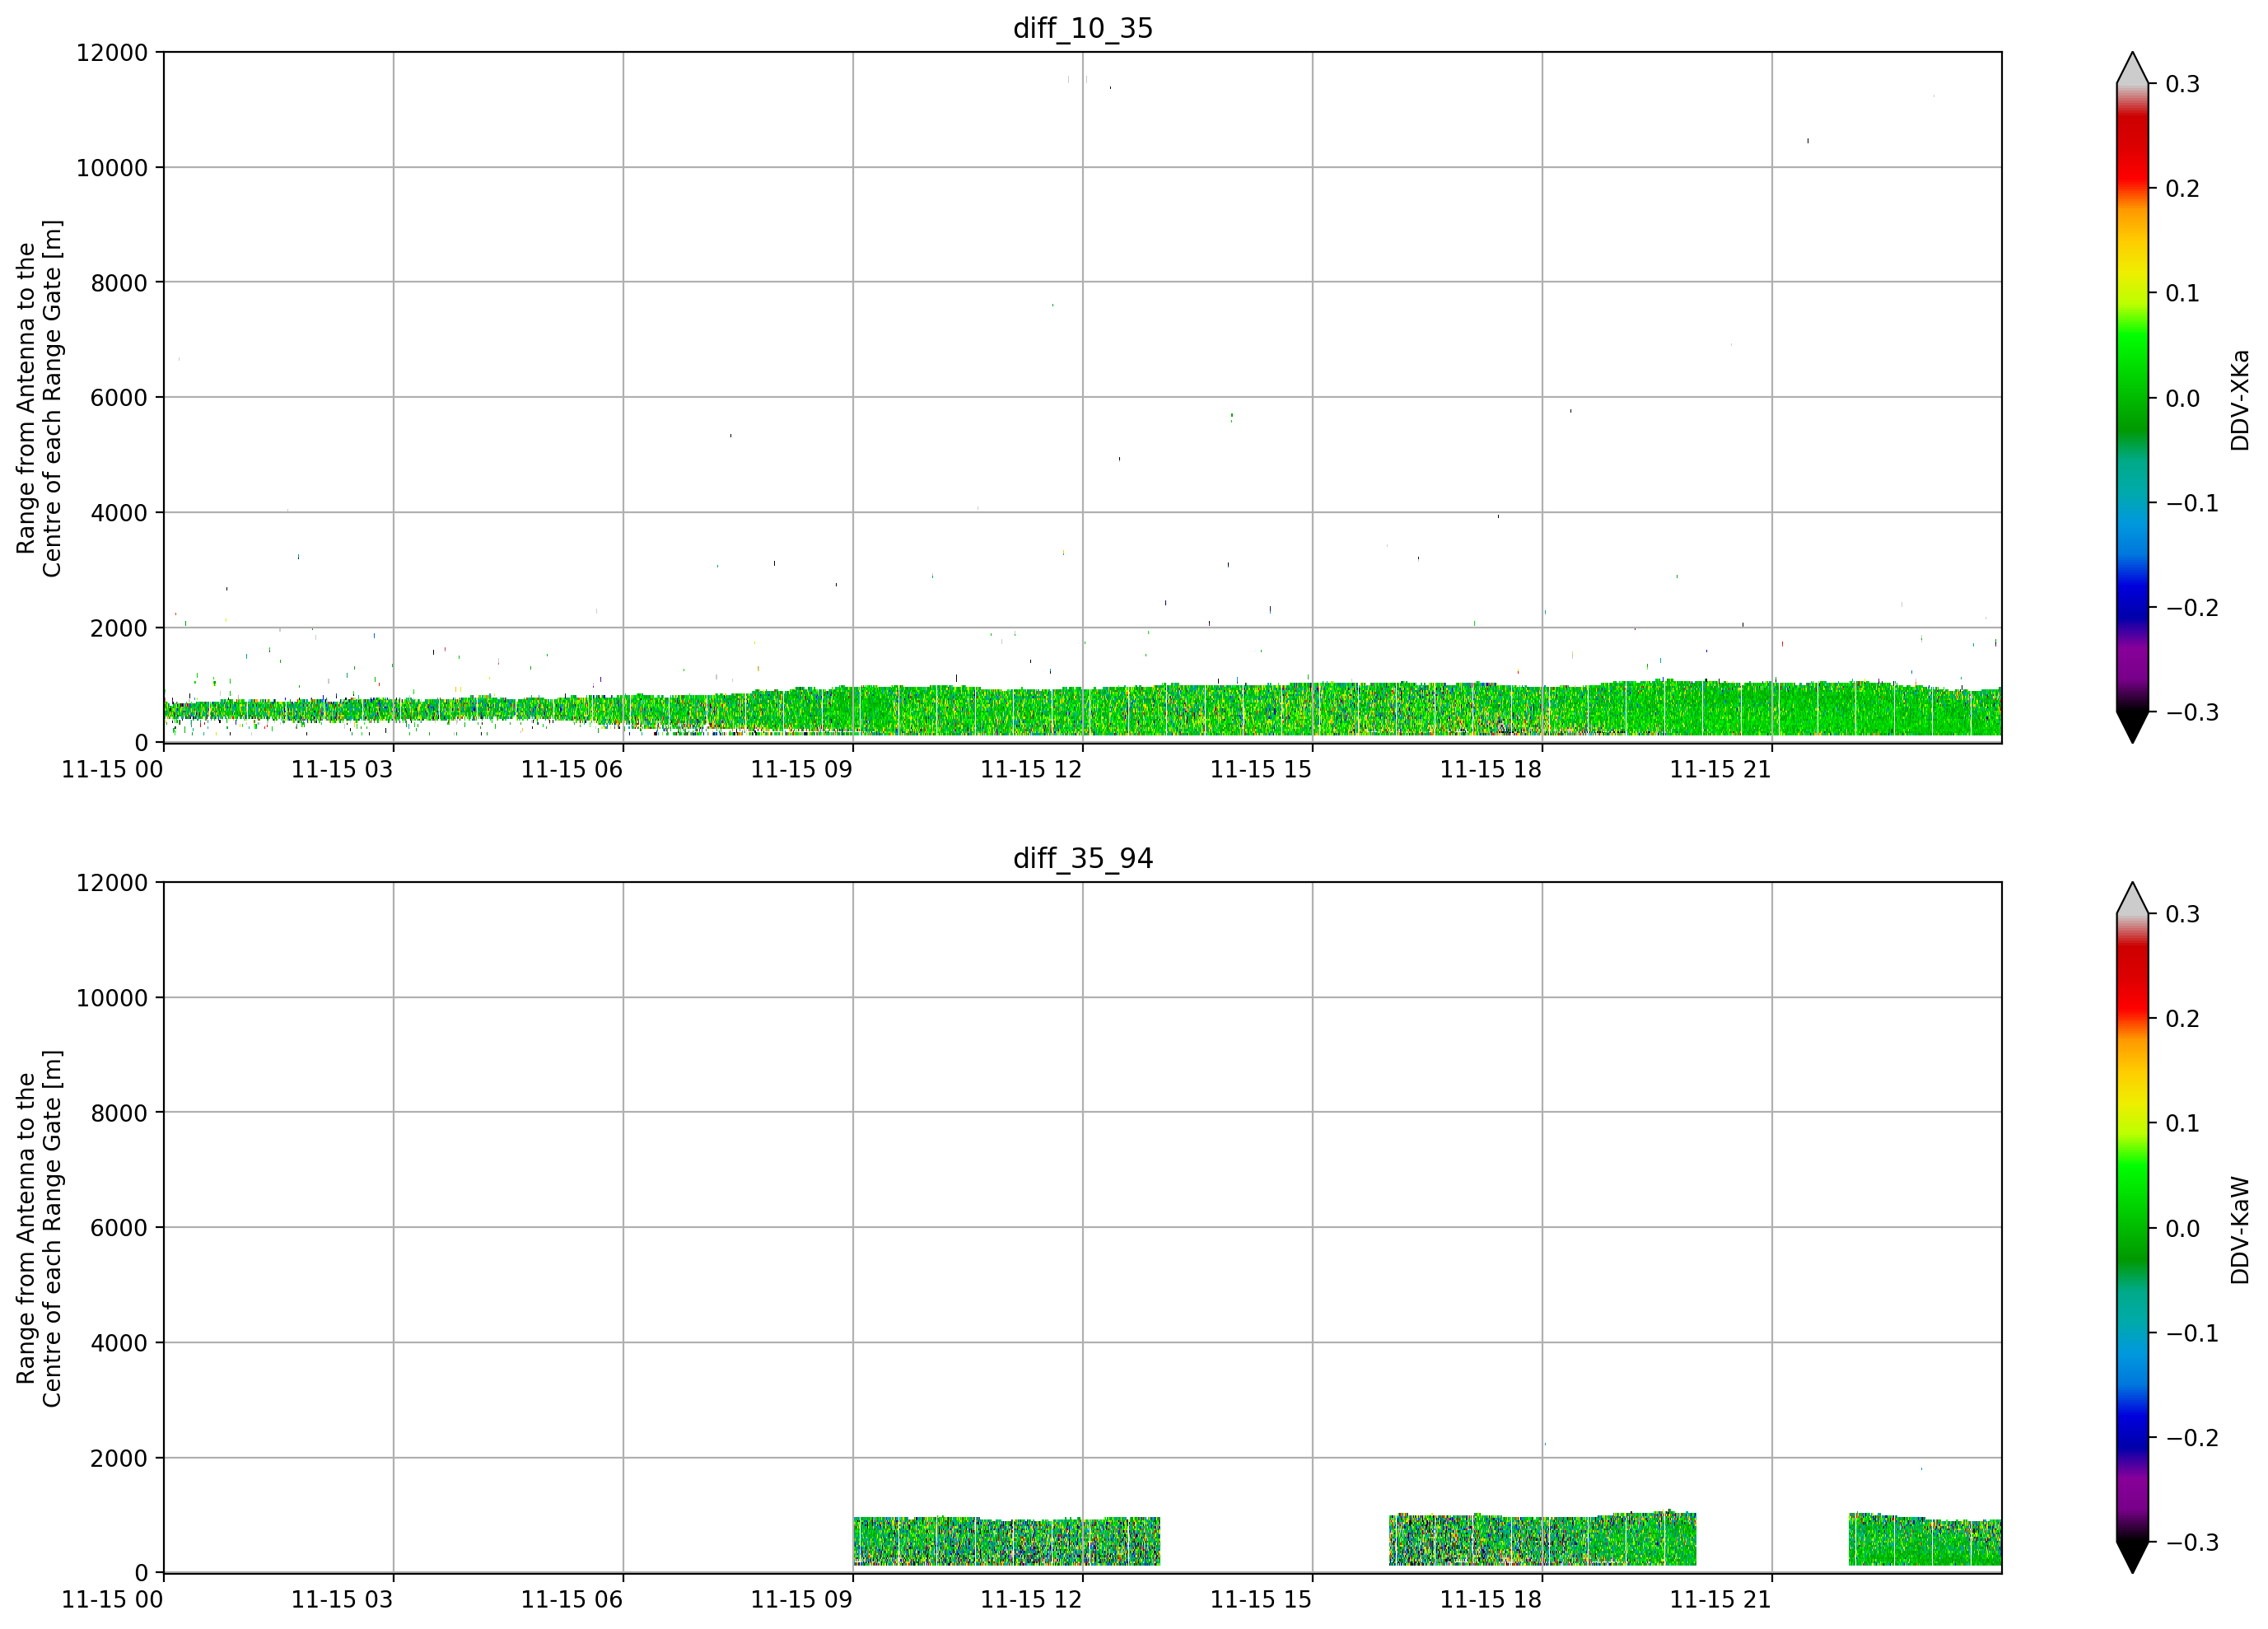This screenshot has height=1629, width=2268.
Task: Click the "−0.3" tick on DDV-KaW colorbar
Action: click(x=2192, y=1543)
